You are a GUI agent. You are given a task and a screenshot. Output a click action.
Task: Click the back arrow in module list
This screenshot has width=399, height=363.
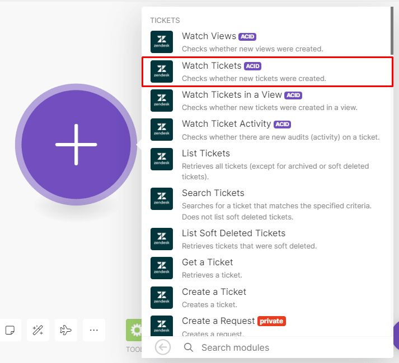click(163, 347)
